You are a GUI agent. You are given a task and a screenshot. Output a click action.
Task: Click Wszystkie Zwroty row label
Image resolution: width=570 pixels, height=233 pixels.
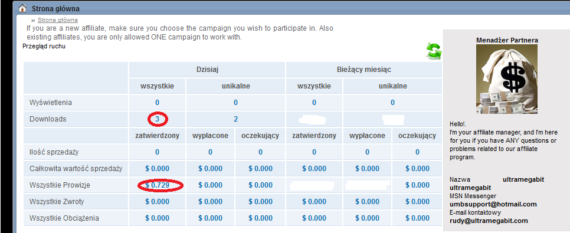tap(57, 201)
